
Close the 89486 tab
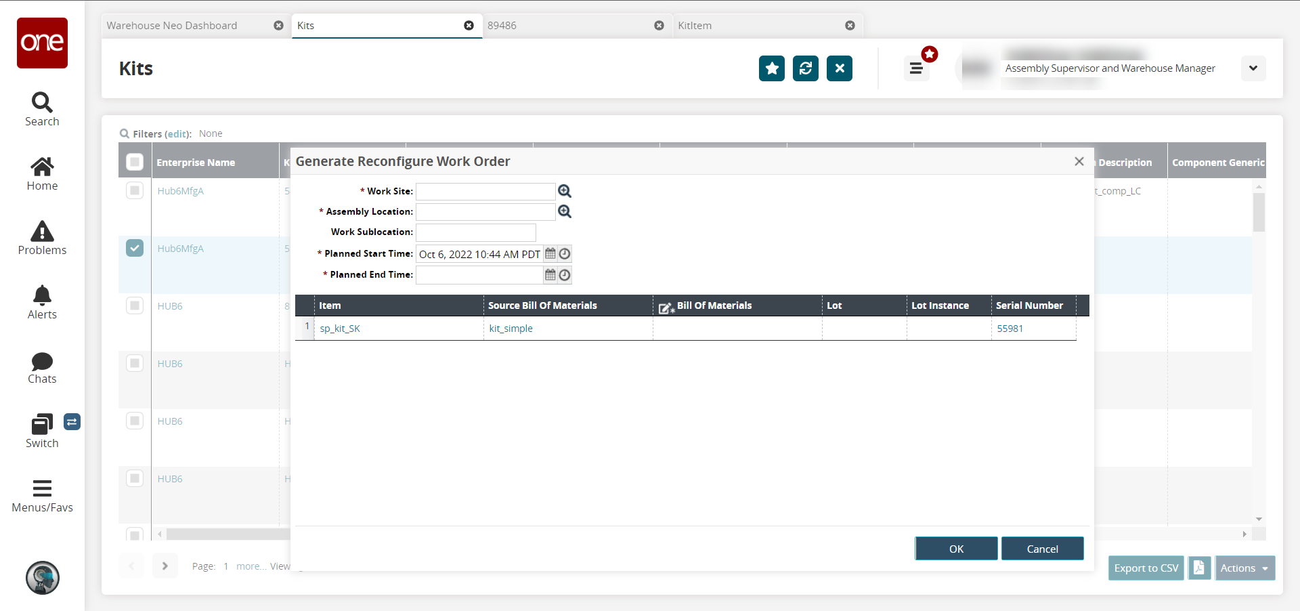tap(659, 26)
